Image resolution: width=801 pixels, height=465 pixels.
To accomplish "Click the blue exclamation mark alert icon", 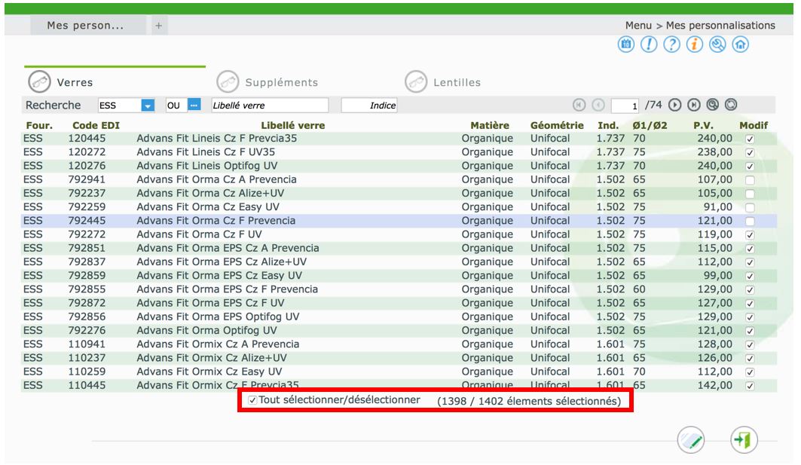I will click(649, 44).
